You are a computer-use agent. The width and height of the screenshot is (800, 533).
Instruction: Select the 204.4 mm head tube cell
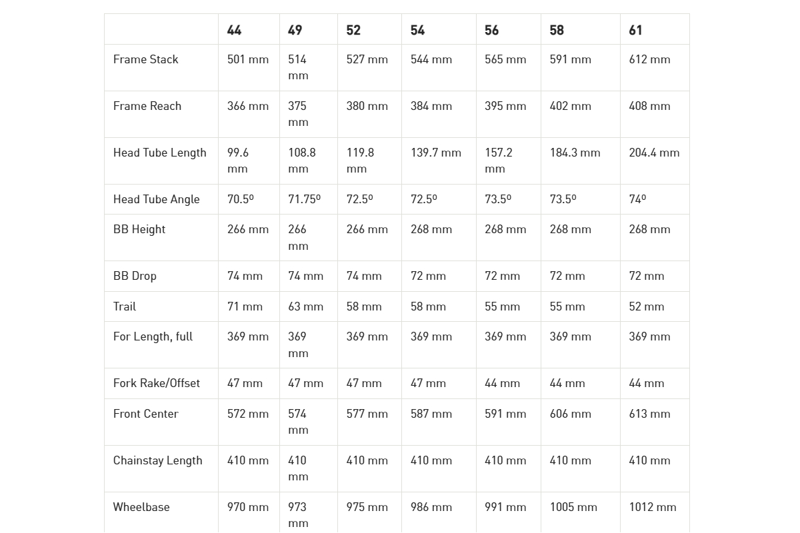click(654, 153)
